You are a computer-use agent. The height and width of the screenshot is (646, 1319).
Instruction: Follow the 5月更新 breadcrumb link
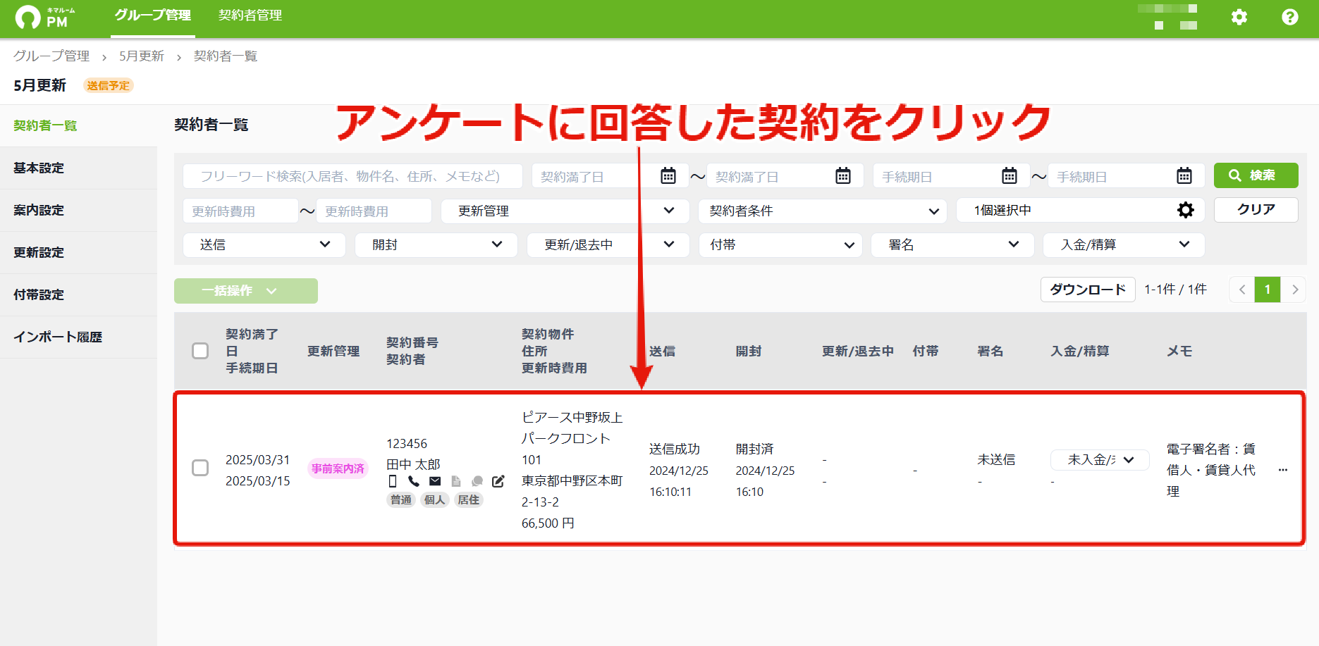click(x=142, y=56)
